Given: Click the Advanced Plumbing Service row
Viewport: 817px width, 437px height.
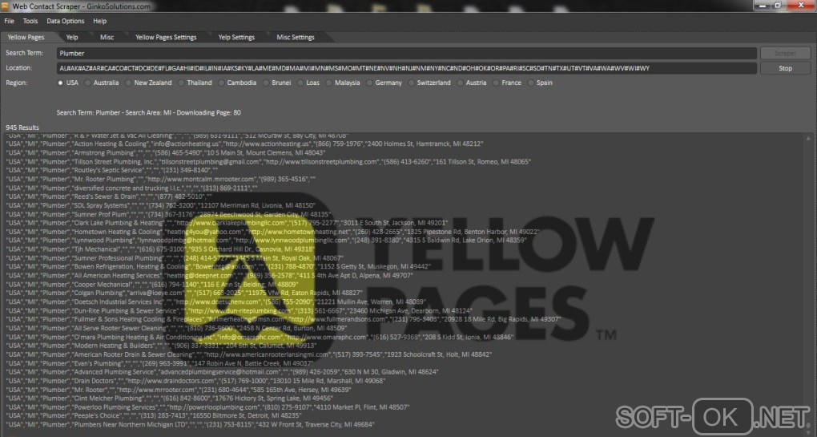Looking at the screenshot, I should [x=222, y=372].
